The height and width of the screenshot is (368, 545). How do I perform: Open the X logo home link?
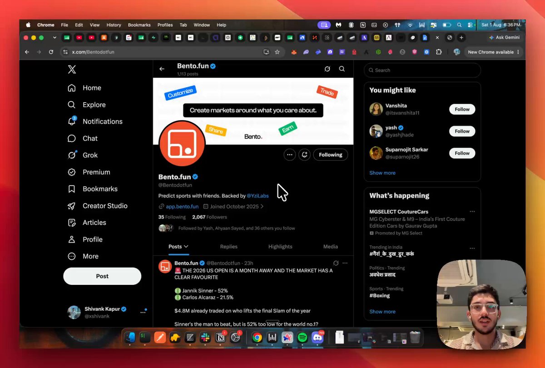pyautogui.click(x=72, y=70)
